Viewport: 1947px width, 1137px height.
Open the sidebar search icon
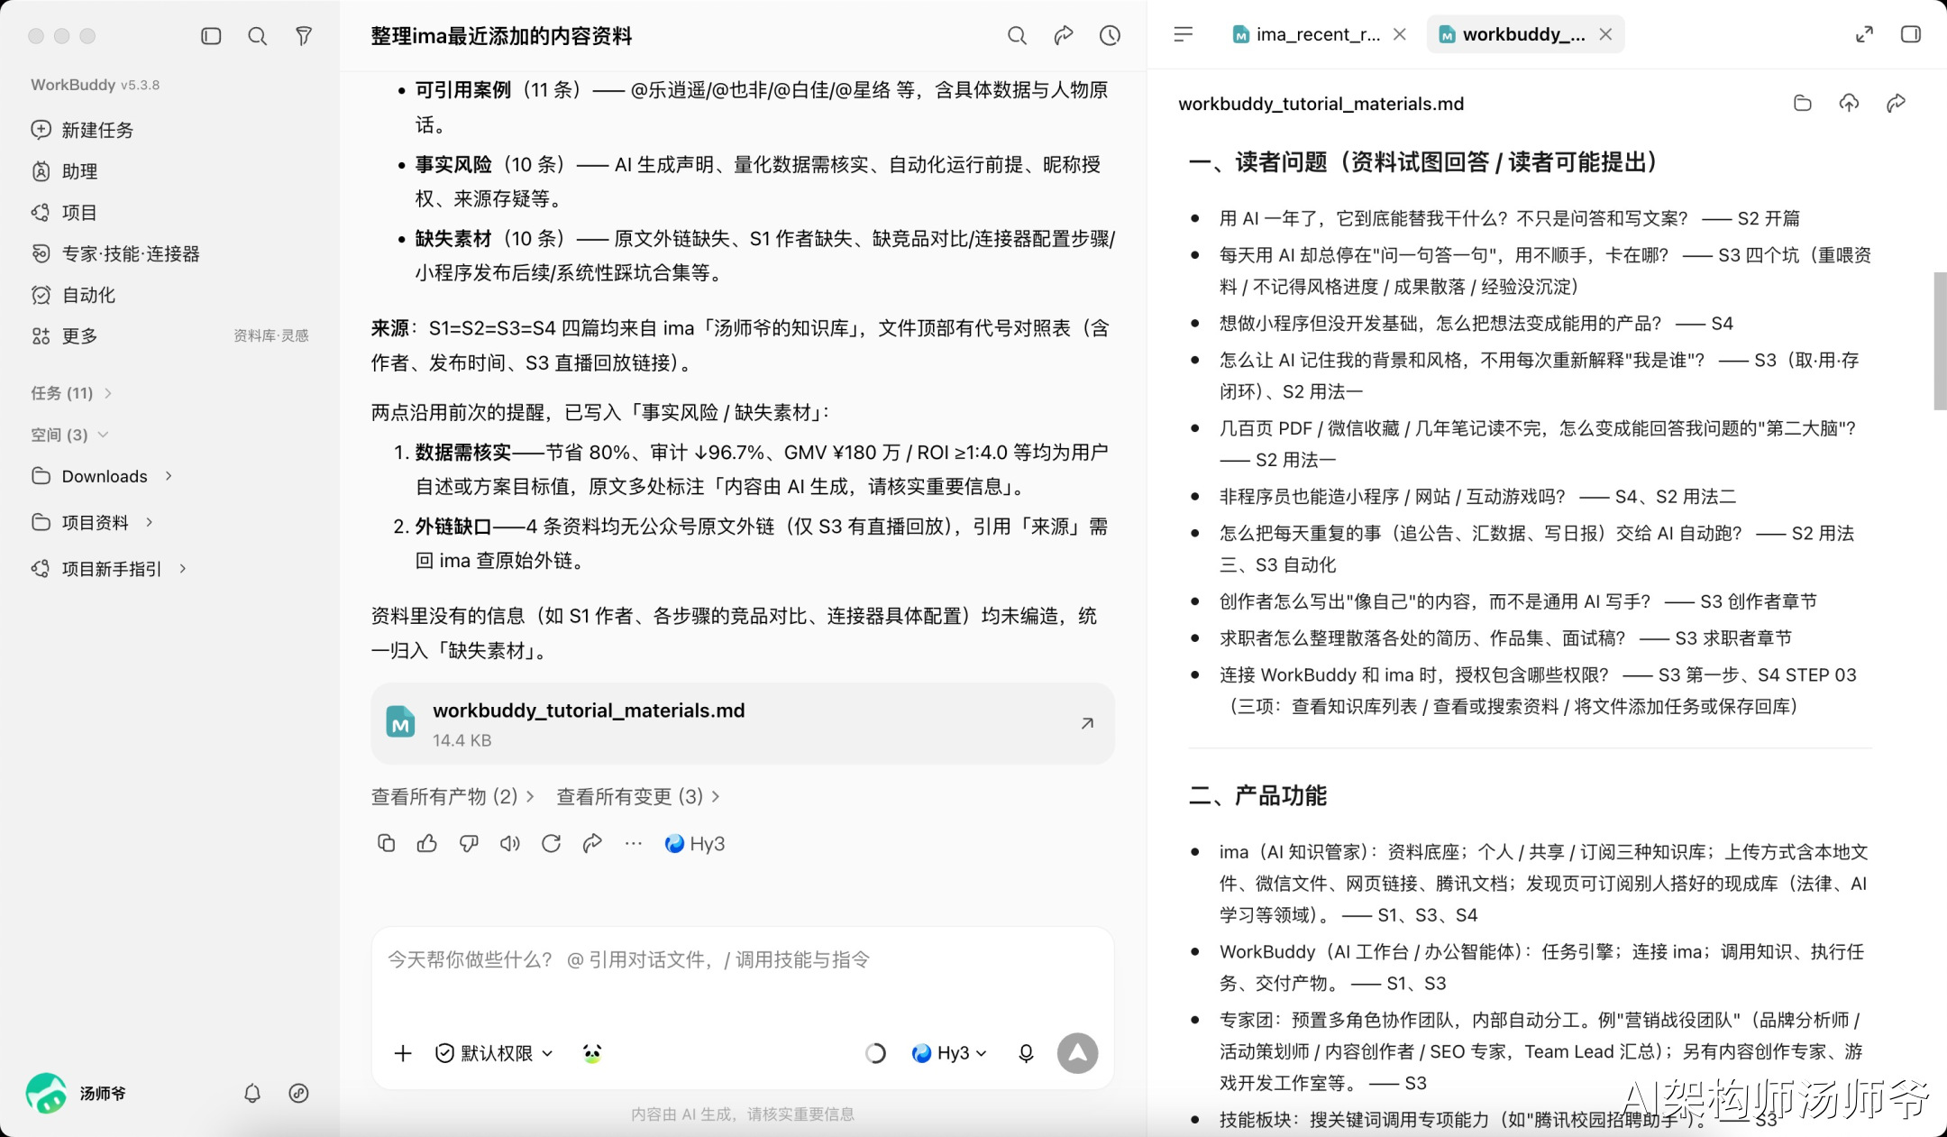click(x=257, y=36)
